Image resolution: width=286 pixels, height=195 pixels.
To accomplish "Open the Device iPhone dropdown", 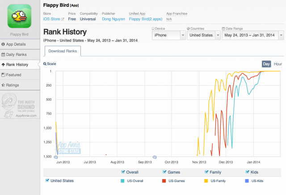I will pos(169,35).
